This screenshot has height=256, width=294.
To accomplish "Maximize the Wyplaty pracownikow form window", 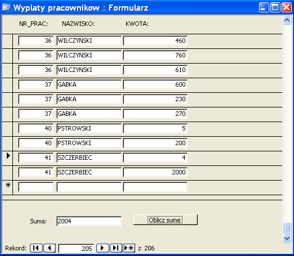I will click(275, 8).
